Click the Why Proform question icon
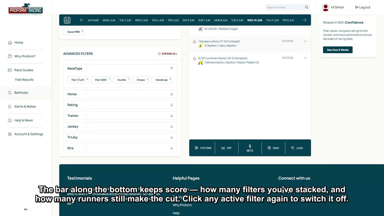384x216 pixels. point(10,56)
